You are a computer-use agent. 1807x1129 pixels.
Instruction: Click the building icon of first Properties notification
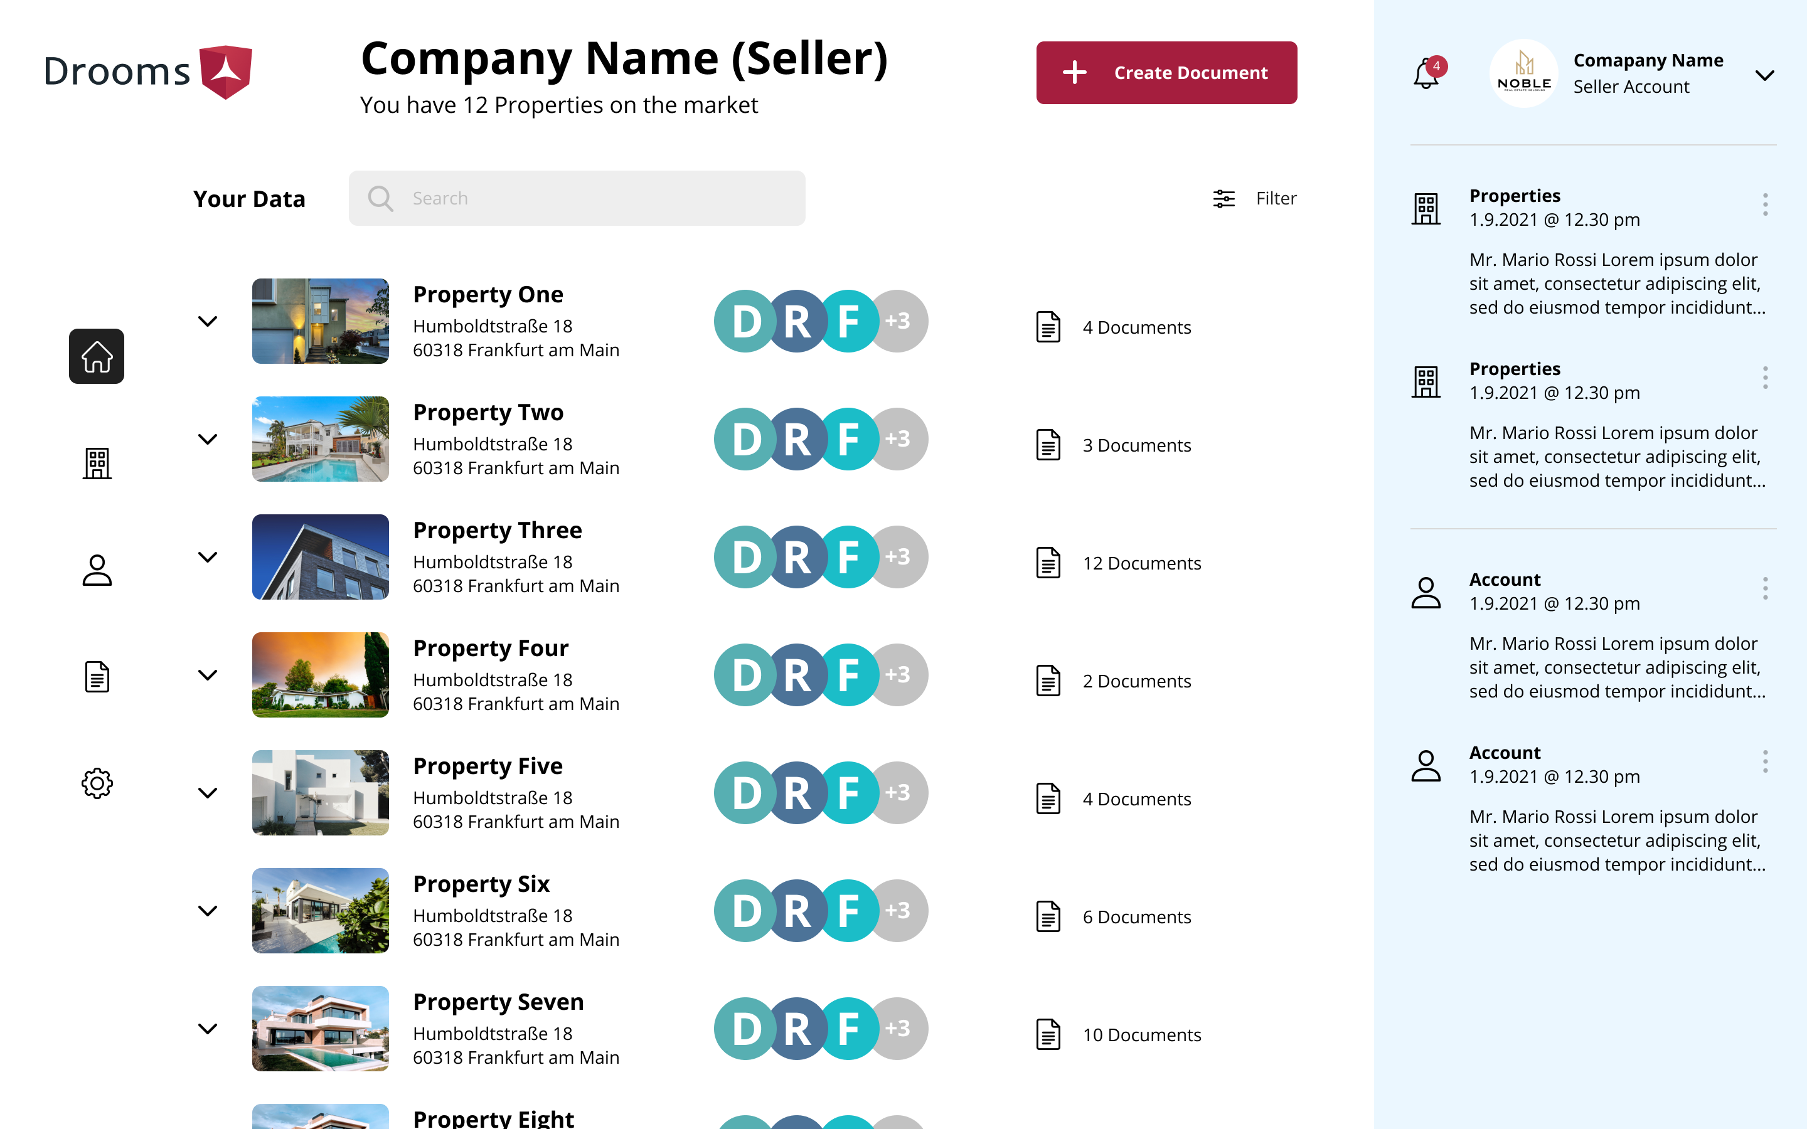pos(1426,208)
